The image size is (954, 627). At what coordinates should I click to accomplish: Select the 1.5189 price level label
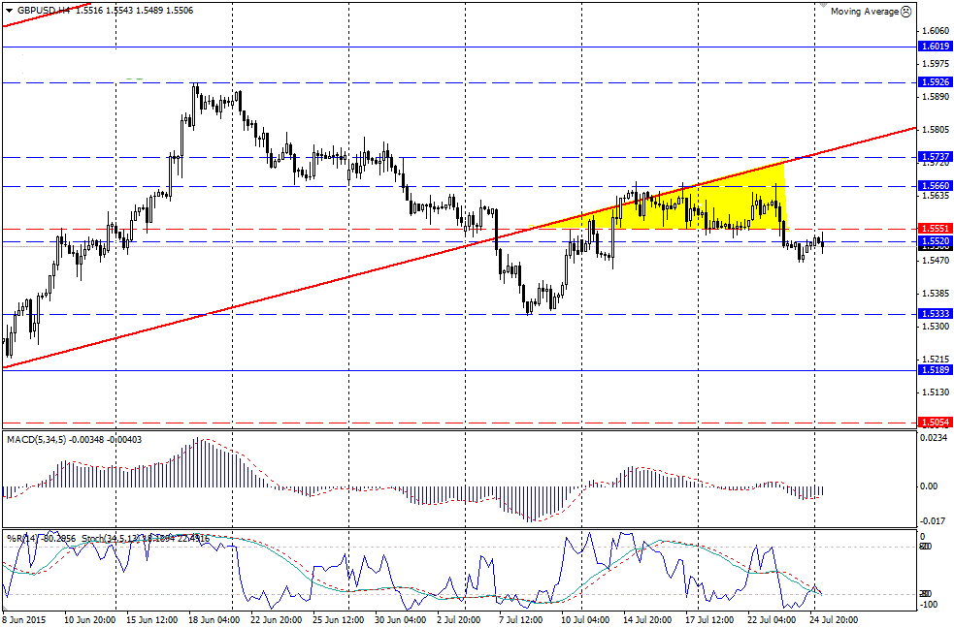click(934, 370)
